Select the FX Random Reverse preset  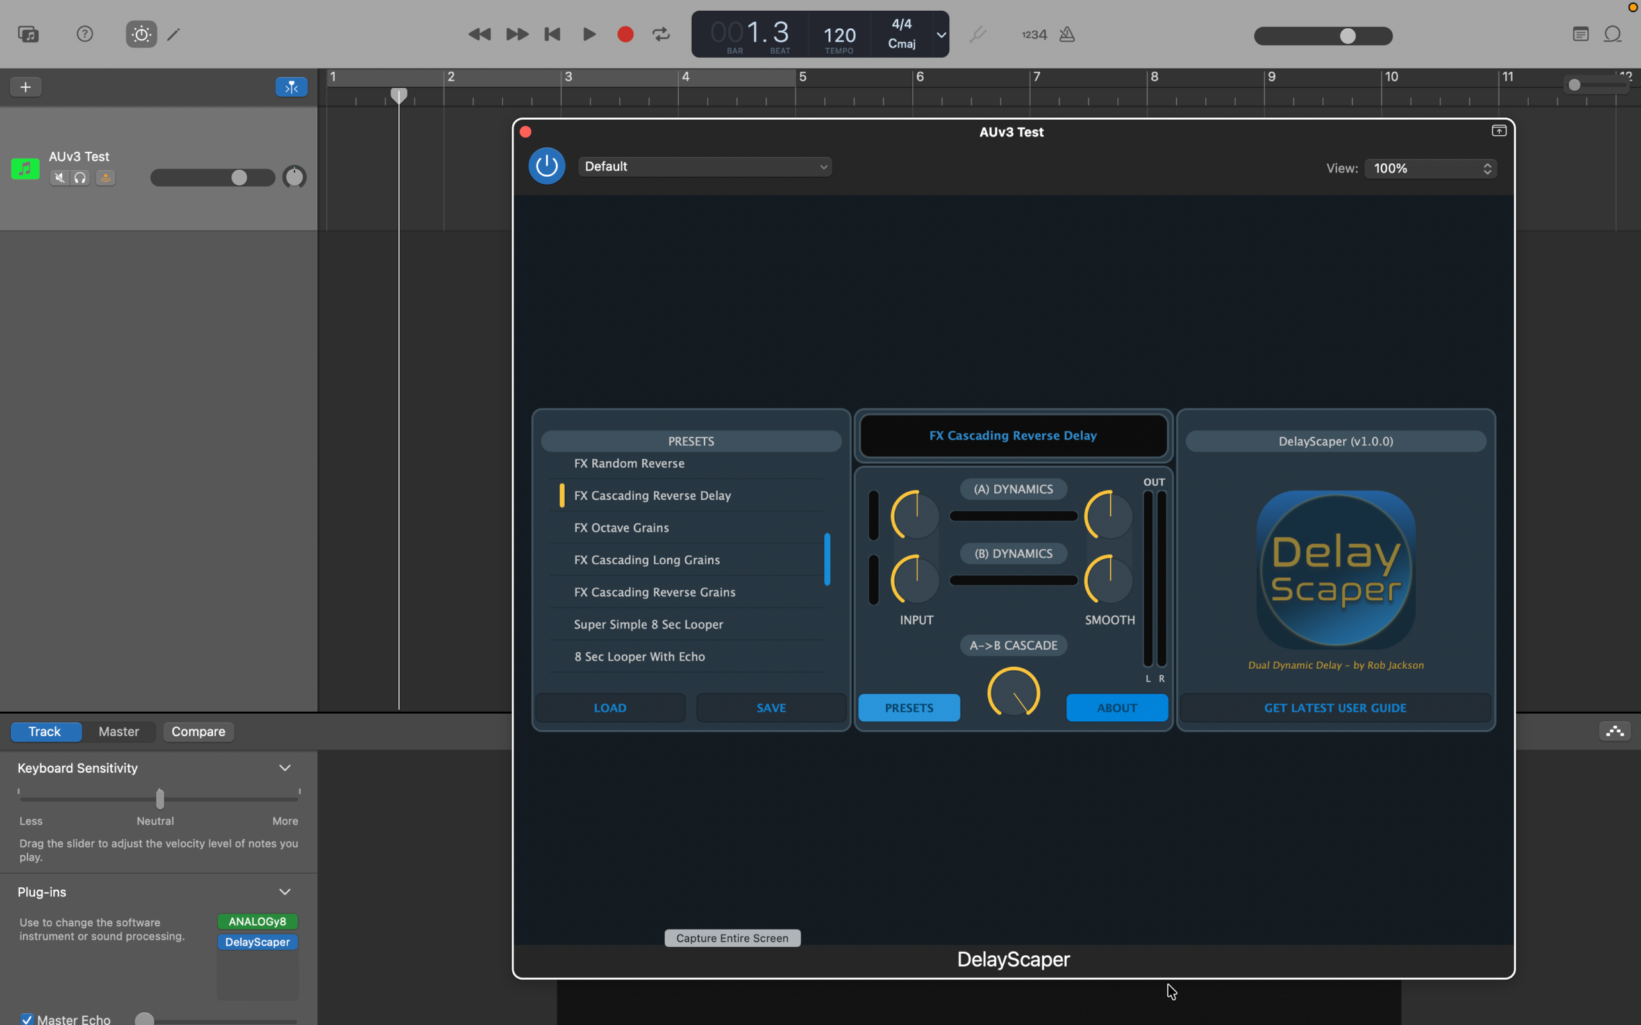[687, 464]
